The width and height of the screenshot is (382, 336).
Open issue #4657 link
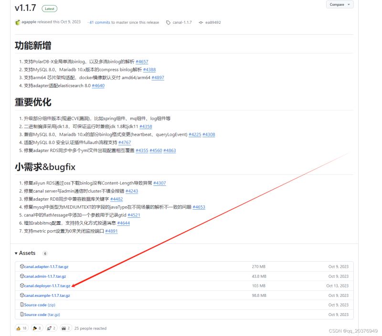142,61
